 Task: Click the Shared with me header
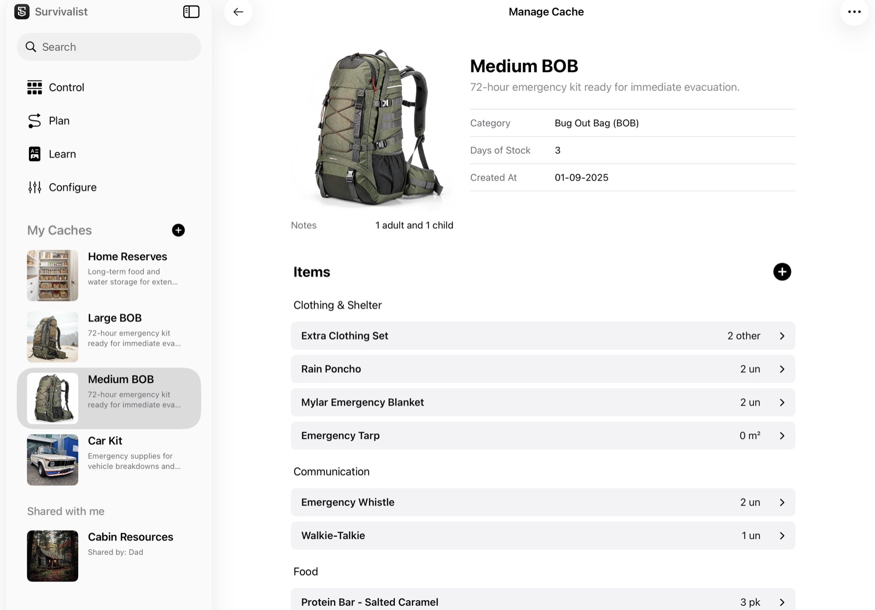(x=66, y=512)
